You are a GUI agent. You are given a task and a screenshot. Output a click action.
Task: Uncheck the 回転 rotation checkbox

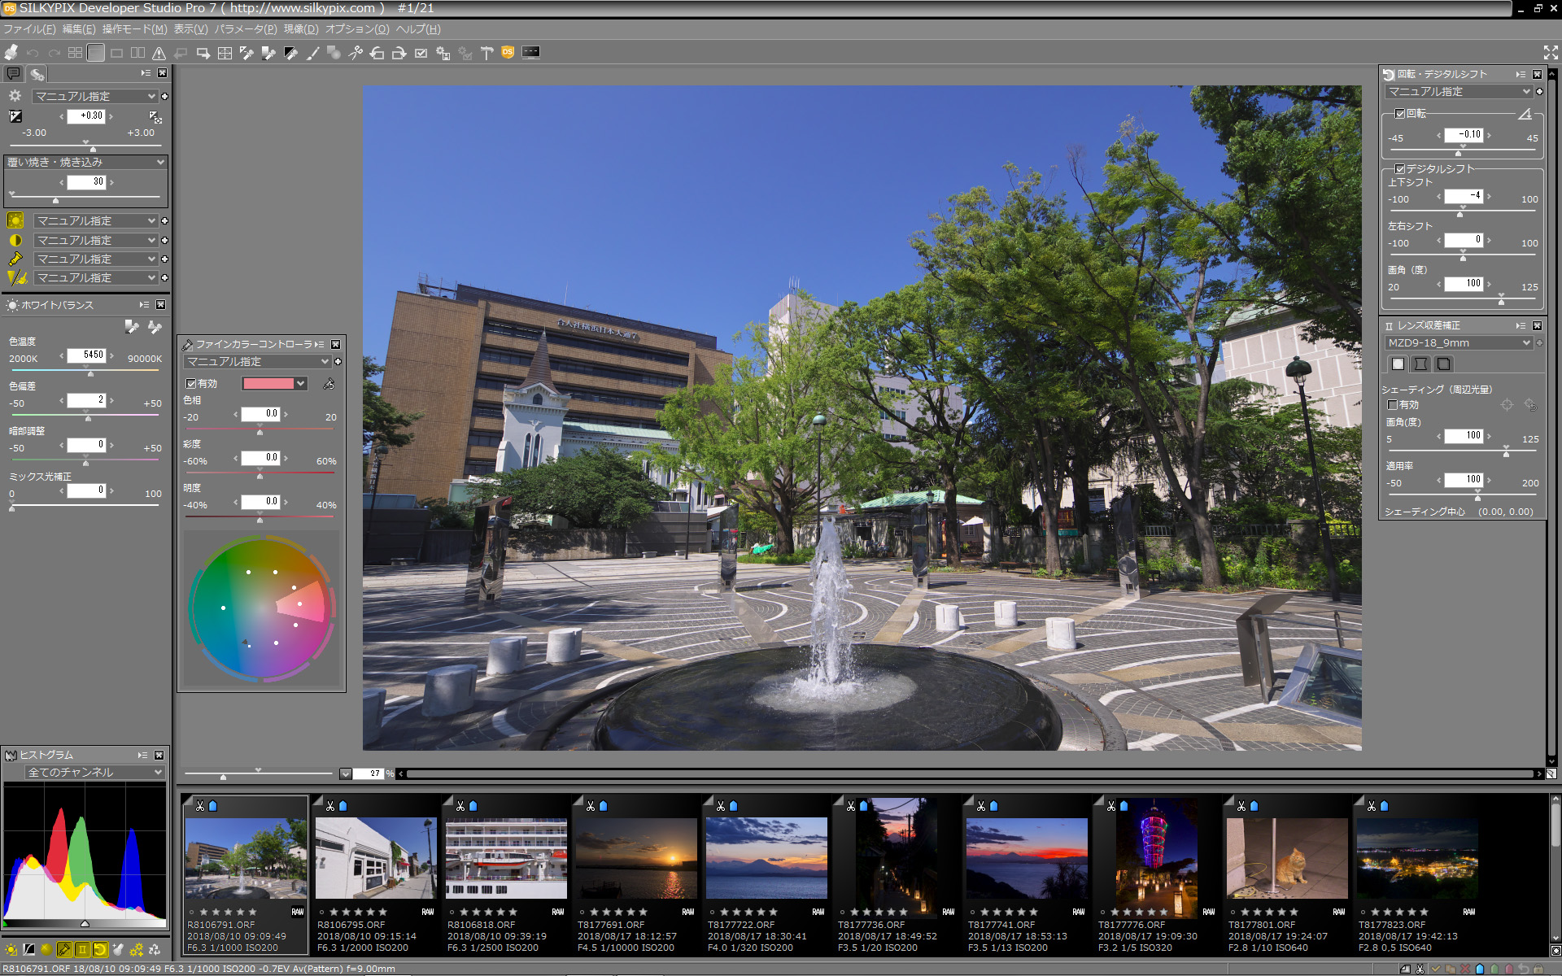click(x=1400, y=114)
